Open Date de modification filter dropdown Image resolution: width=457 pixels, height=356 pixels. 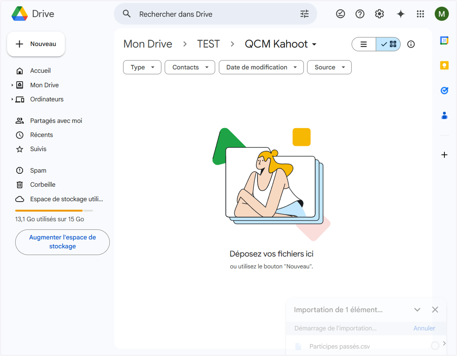[261, 67]
